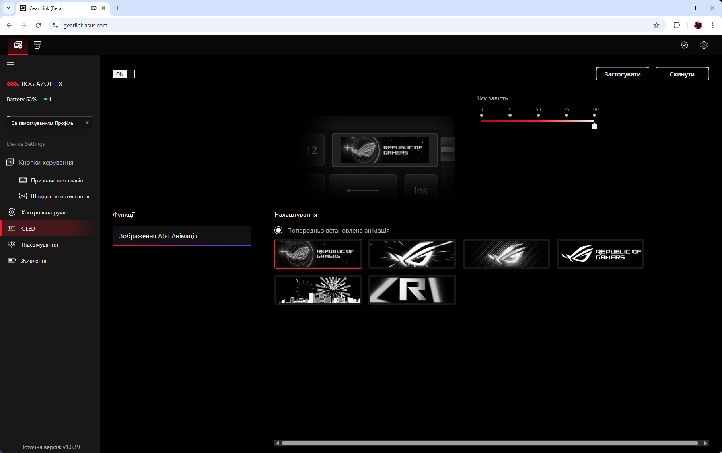Viewport: 722px width, 453px height.
Task: Click the horizontal scrollbar right arrow
Action: click(x=706, y=443)
